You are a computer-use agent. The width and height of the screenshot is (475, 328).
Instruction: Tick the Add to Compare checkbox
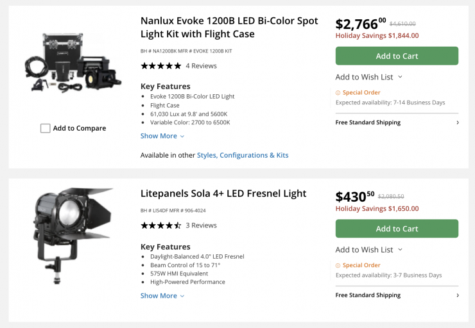(x=46, y=128)
